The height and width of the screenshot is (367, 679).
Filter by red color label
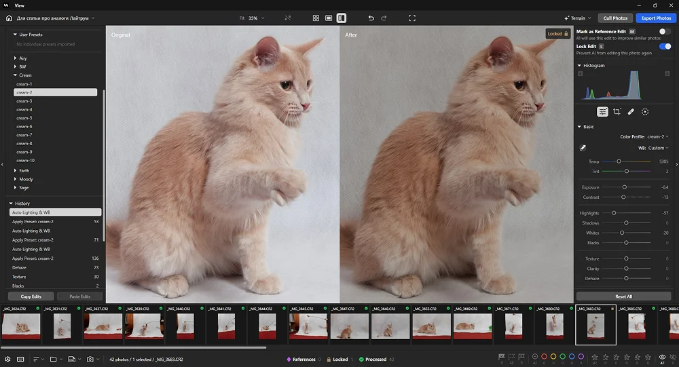pyautogui.click(x=544, y=357)
